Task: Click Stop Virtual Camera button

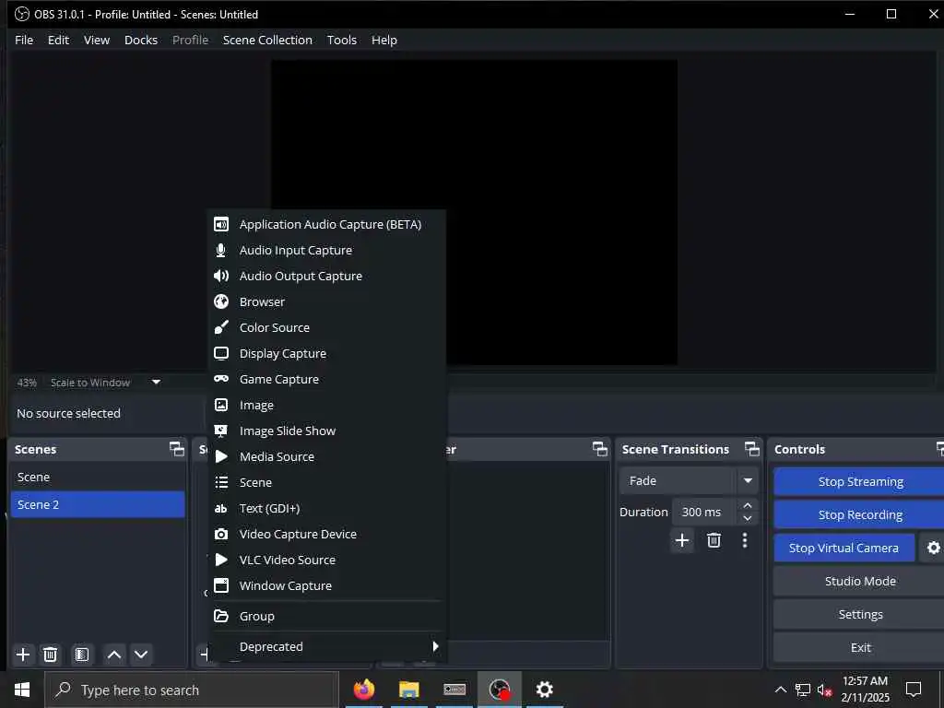Action: [x=844, y=548]
